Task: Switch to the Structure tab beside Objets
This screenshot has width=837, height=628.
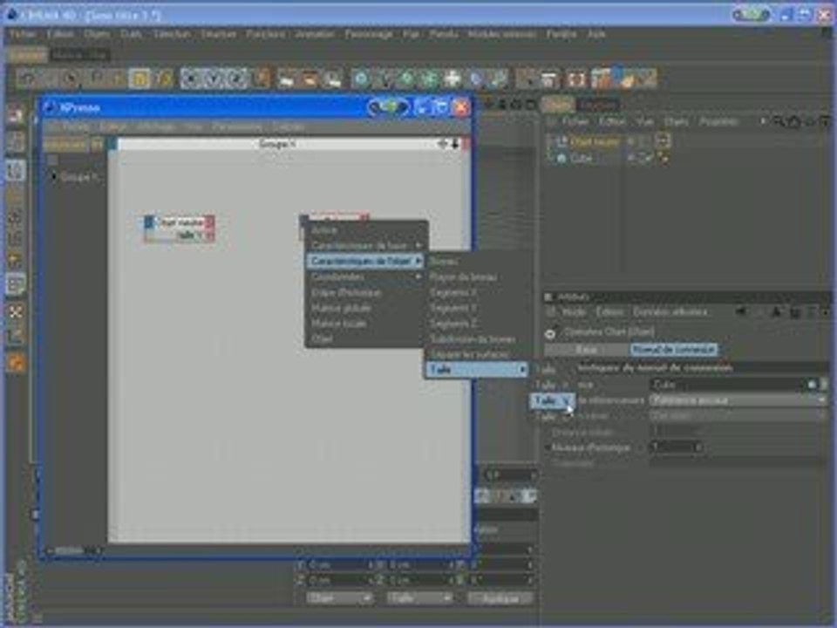Action: 598,106
